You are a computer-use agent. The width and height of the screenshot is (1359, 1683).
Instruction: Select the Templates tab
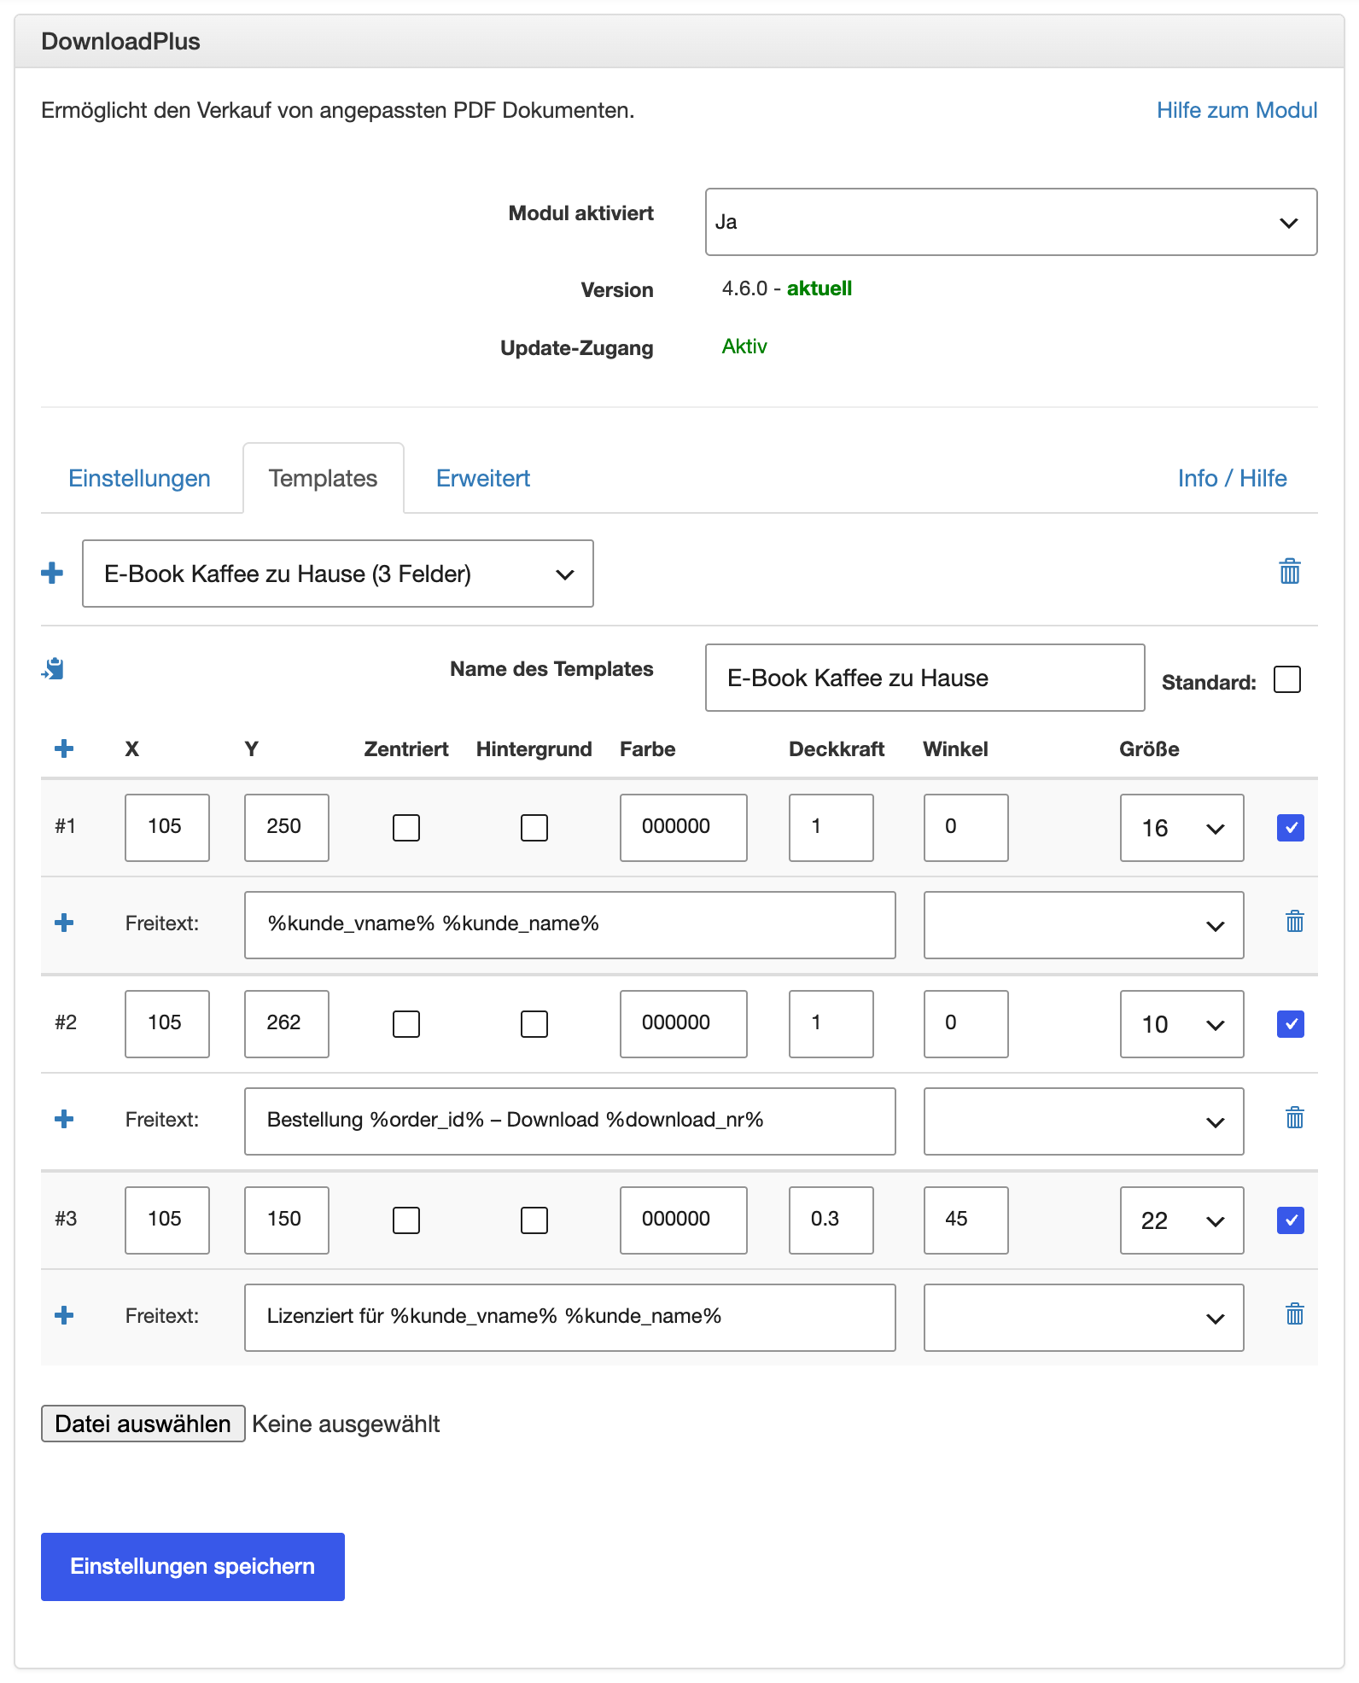pos(324,478)
